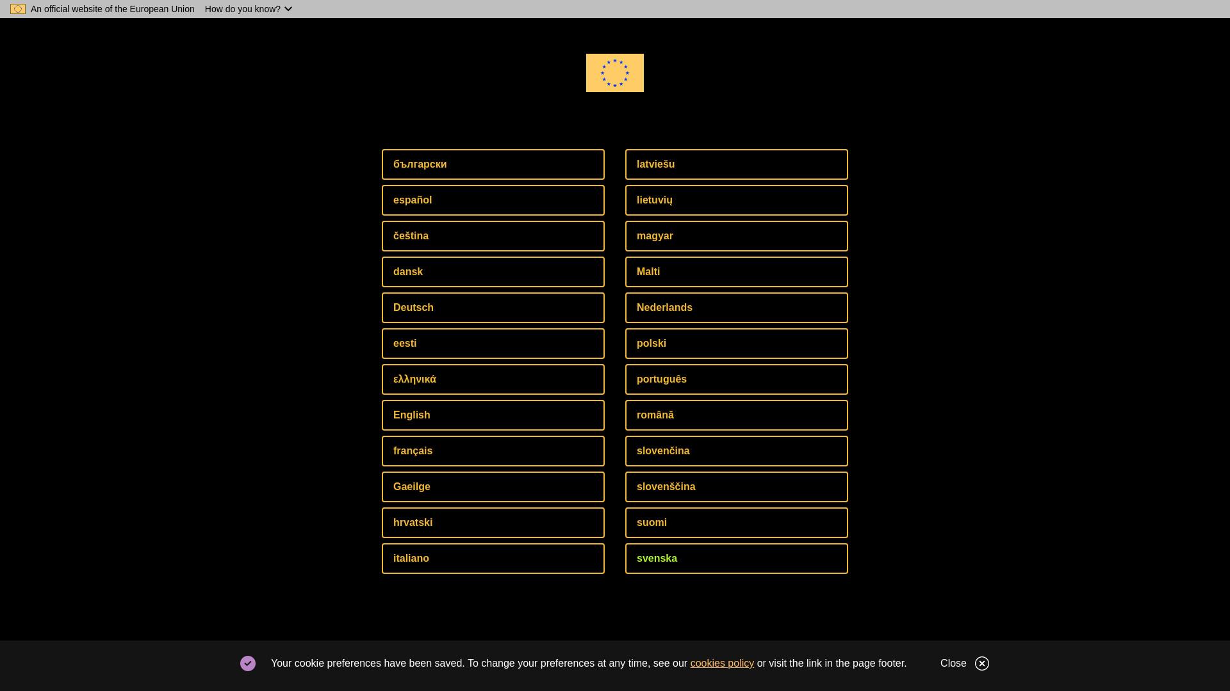Expand the 'How do you know?' chevron
This screenshot has height=691, width=1230.
[288, 9]
